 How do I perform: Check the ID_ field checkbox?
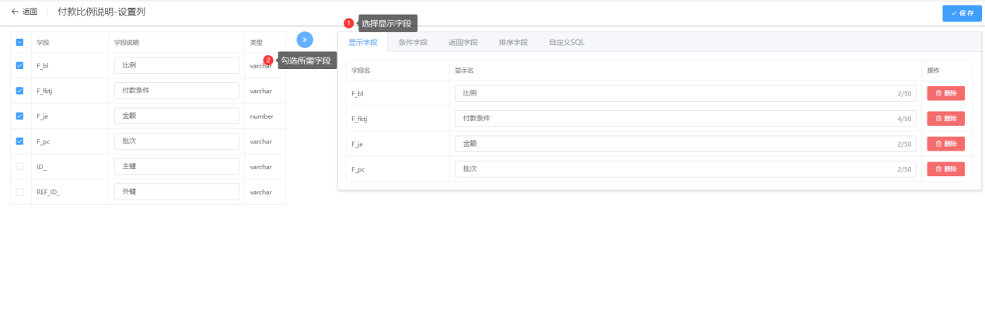(19, 167)
